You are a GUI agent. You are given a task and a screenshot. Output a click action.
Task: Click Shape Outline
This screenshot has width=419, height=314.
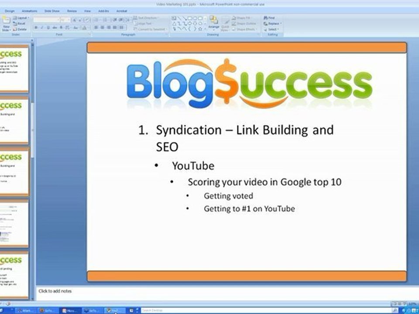point(244,24)
